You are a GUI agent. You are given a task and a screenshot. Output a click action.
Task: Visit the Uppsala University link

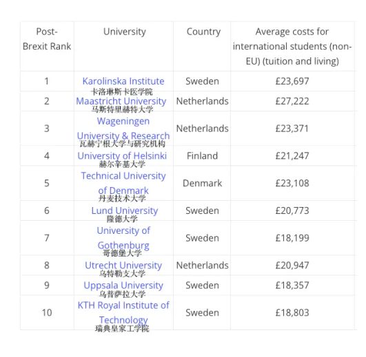point(123,285)
